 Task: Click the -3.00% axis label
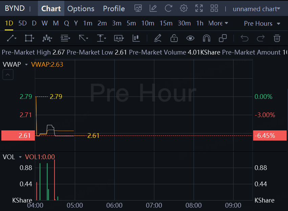point(265,115)
